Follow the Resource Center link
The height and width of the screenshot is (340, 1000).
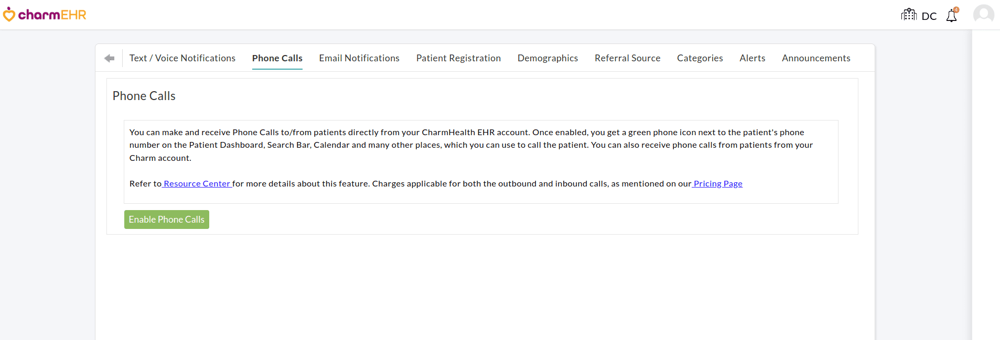click(197, 184)
